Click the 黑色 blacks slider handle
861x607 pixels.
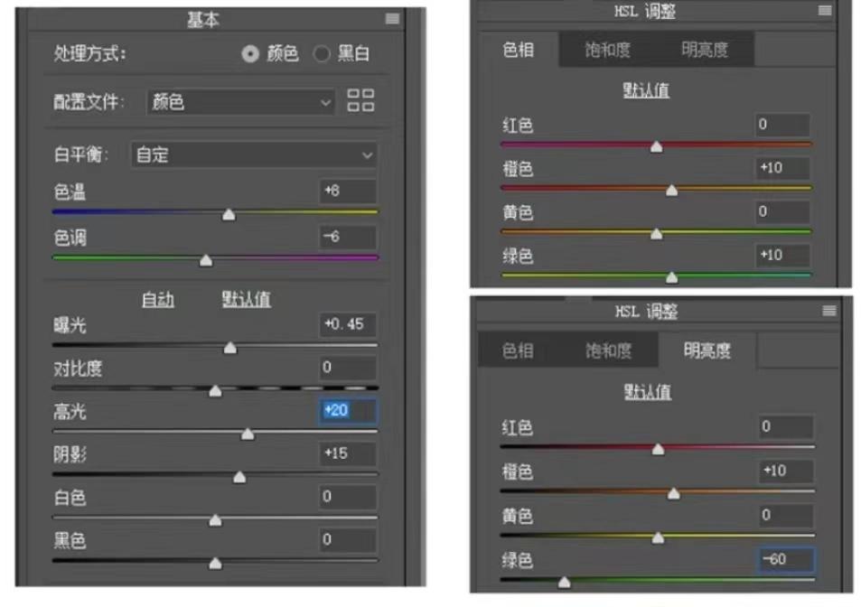click(215, 563)
